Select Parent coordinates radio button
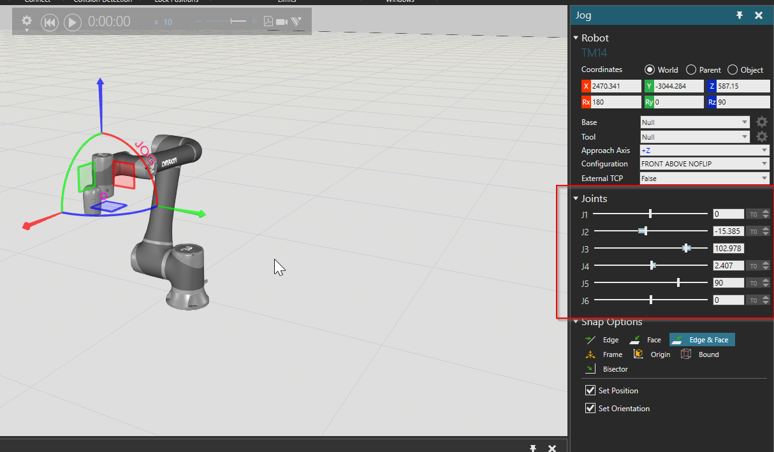Image resolution: width=774 pixels, height=452 pixels. click(691, 69)
